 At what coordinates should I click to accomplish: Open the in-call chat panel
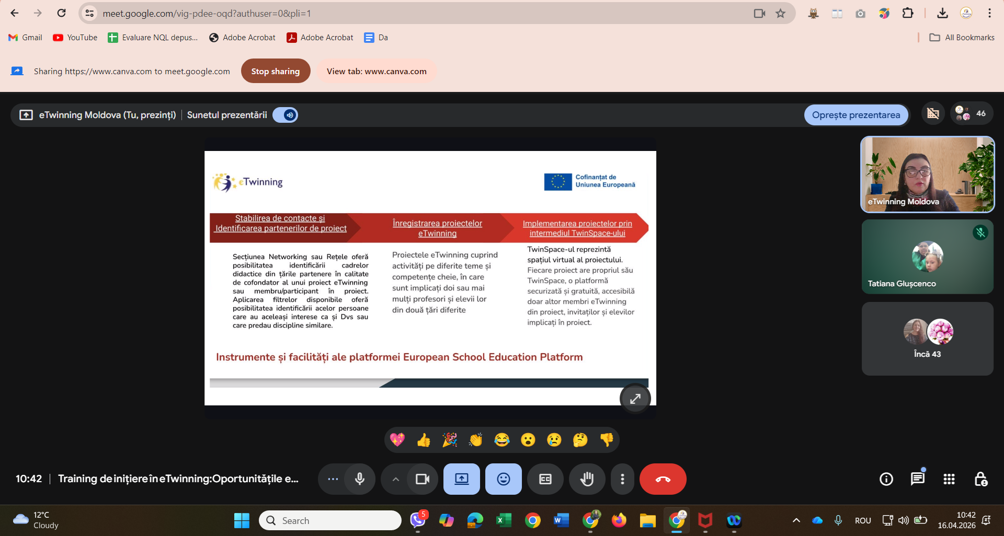pos(917,479)
